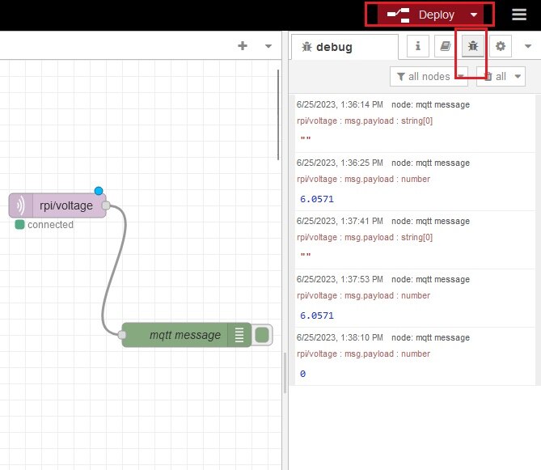The width and height of the screenshot is (541, 470).
Task: Open configuration nodes gear icon
Action: pos(501,46)
